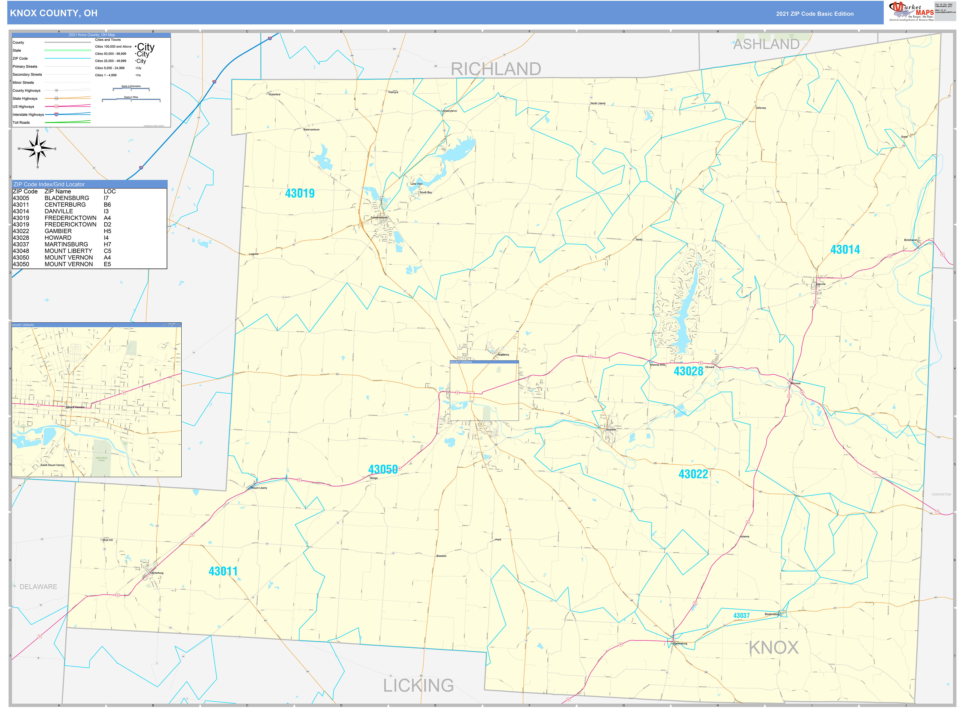Click the North Liberty town label
Screen dimensions: 961x708
click(x=598, y=103)
